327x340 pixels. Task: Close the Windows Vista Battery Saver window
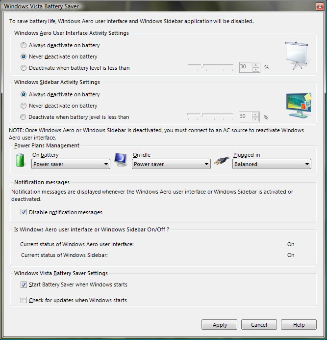pyautogui.click(x=320, y=7)
